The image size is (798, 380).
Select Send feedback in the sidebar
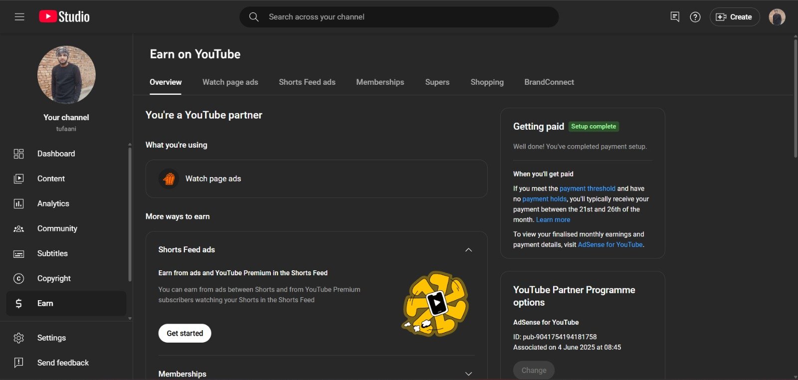(66, 363)
